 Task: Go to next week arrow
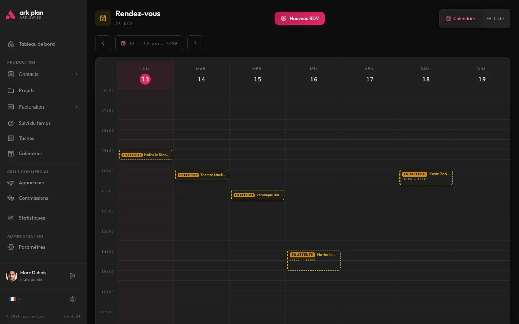[195, 43]
